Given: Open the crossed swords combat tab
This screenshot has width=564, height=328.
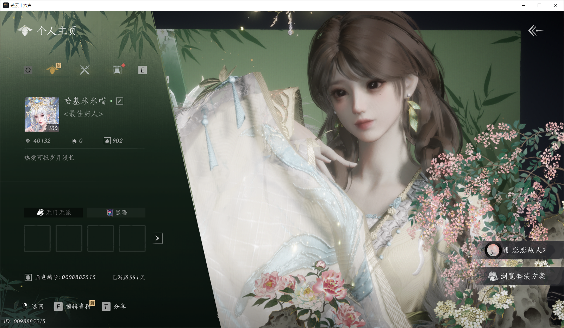Looking at the screenshot, I should pos(84,70).
